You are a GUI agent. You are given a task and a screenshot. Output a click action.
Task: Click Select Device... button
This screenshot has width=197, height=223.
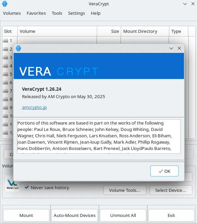click(171, 190)
